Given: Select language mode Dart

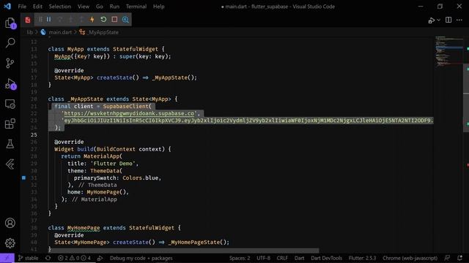Looking at the screenshot, I should pos(299,258).
